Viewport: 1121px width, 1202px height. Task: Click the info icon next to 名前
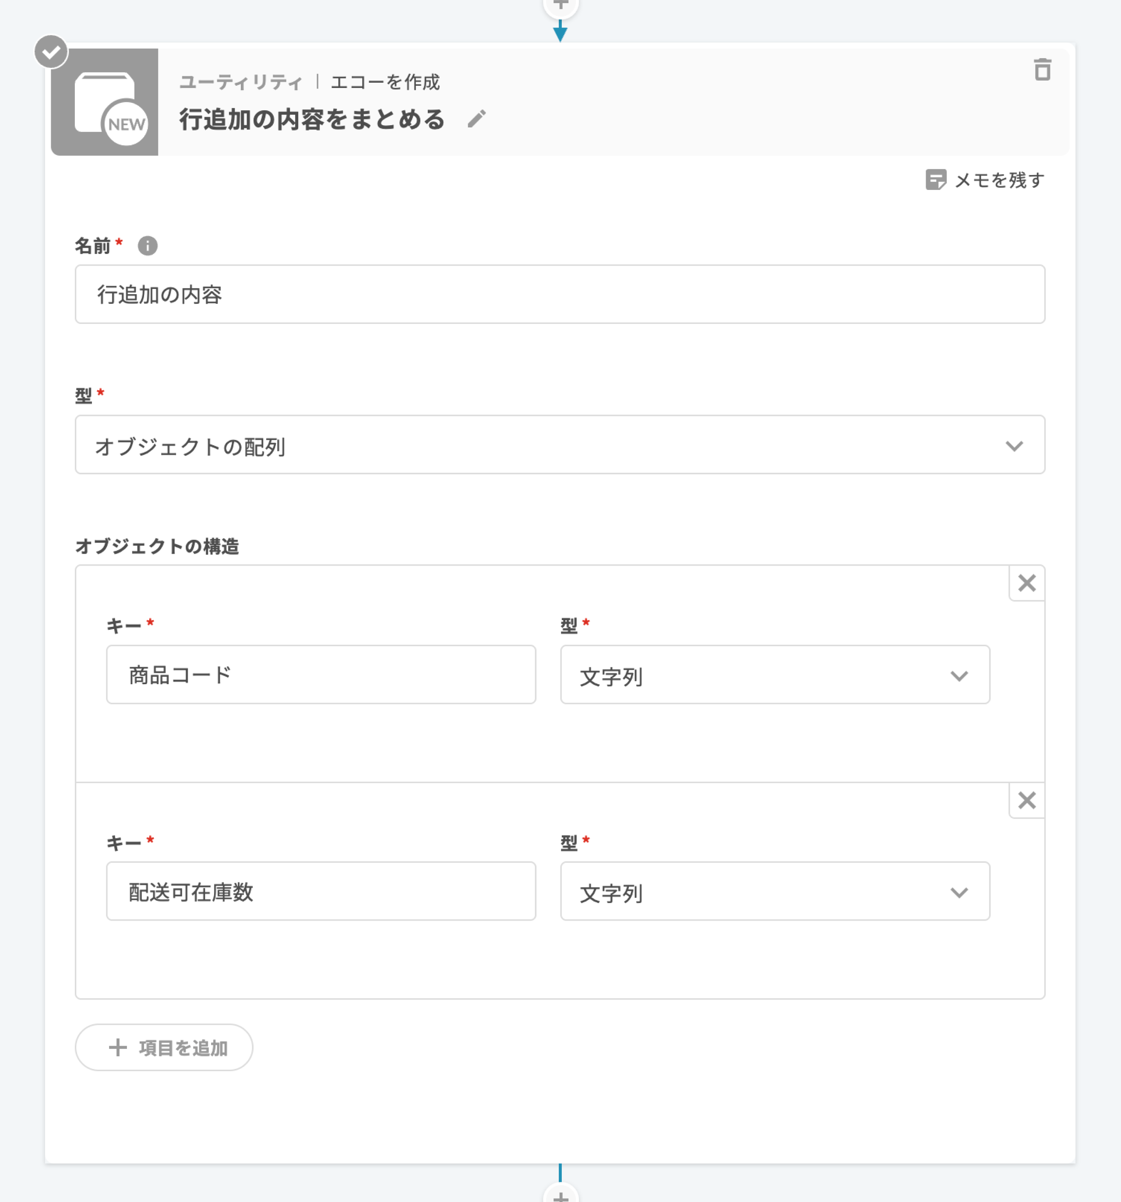point(148,246)
